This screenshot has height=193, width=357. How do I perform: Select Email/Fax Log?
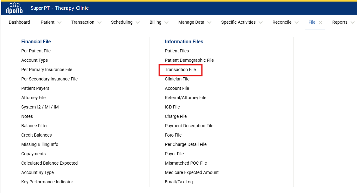coord(179,182)
